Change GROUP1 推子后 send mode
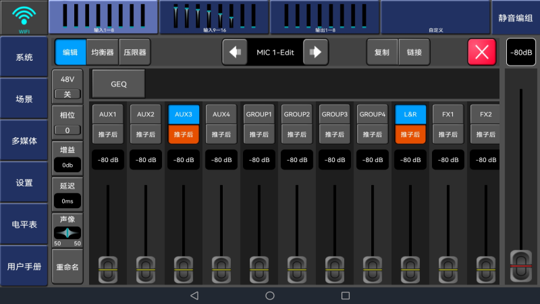Viewport: 540px width, 304px height. pos(259,134)
